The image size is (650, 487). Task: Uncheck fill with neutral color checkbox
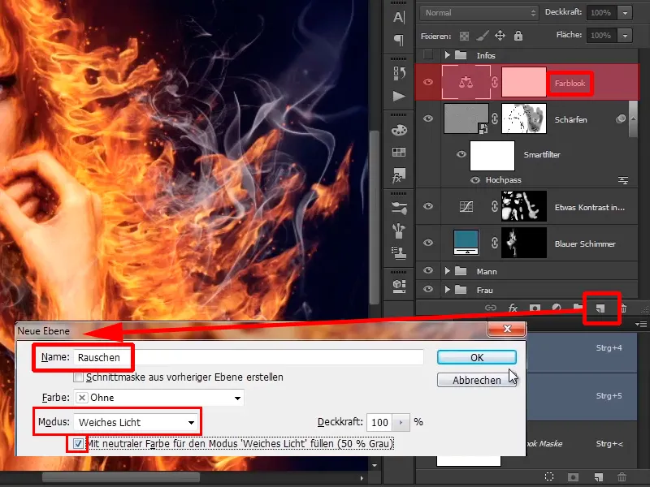(x=78, y=443)
